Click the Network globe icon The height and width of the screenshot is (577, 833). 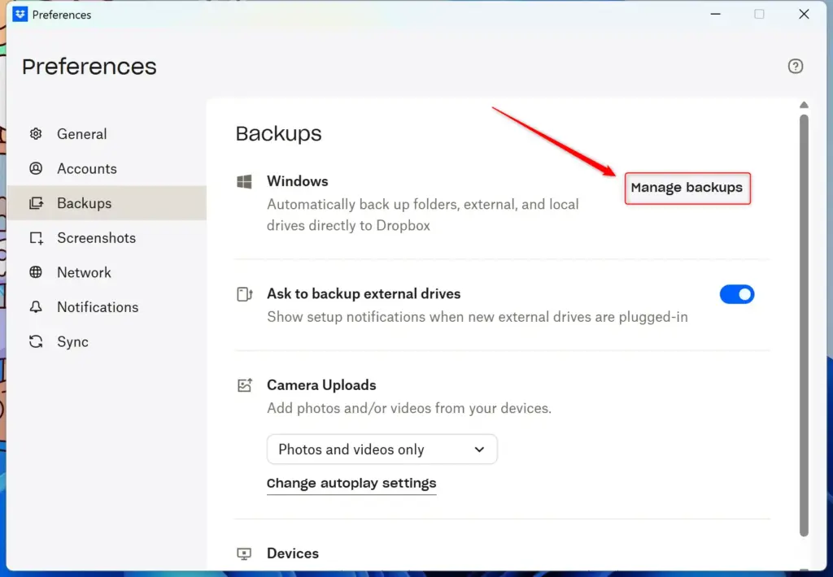pos(36,272)
